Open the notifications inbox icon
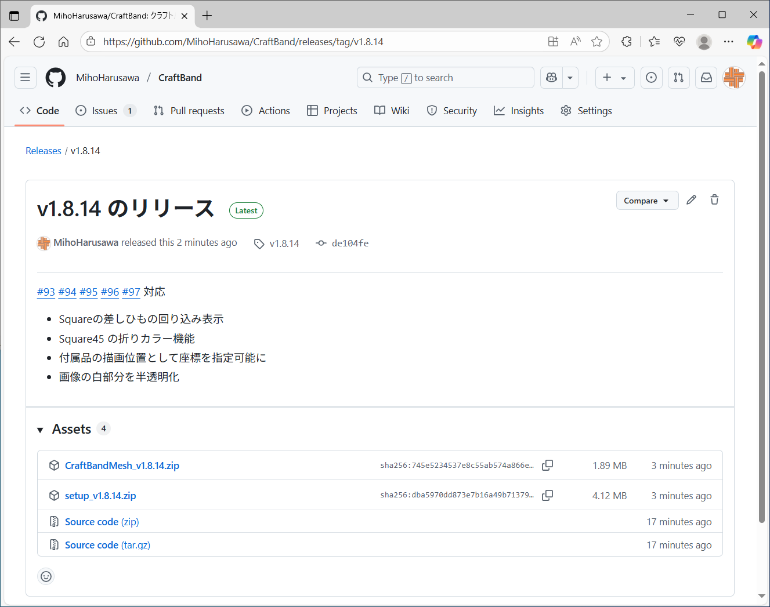770x607 pixels. pyautogui.click(x=706, y=77)
